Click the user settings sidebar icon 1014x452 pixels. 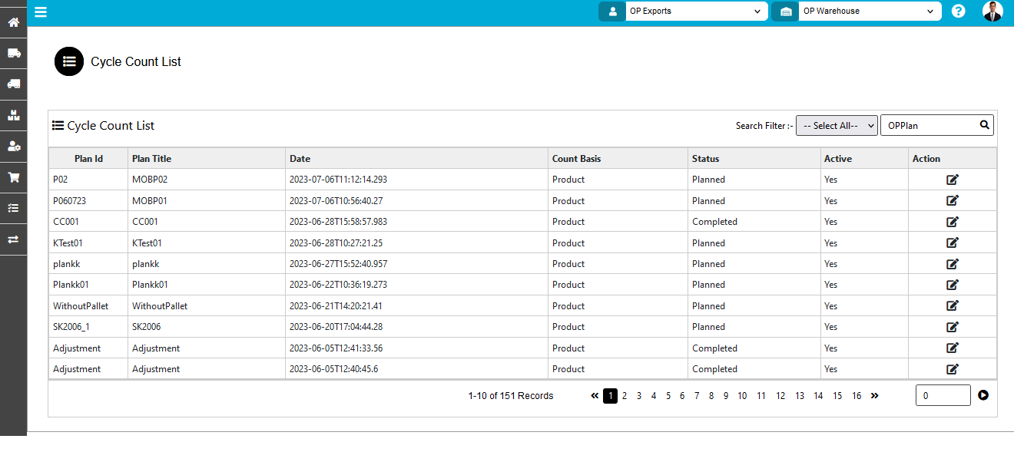pos(13,146)
